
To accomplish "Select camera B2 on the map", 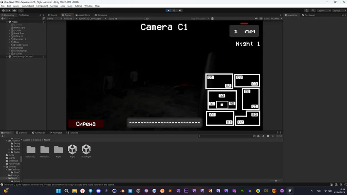I will (241, 122).
